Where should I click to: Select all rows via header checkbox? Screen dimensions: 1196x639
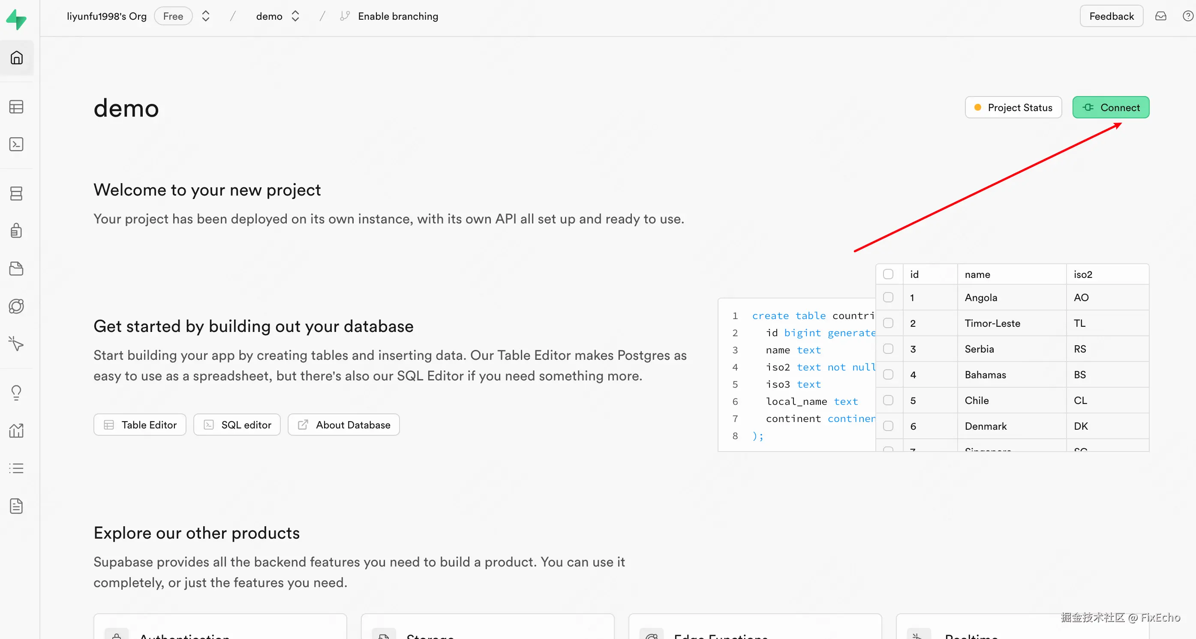[x=888, y=274]
